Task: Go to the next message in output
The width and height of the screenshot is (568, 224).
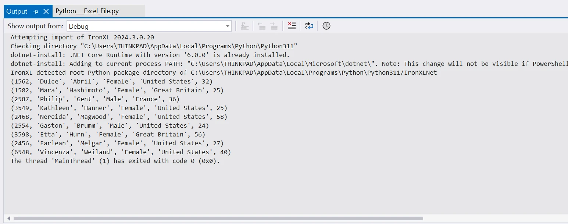Action: [274, 26]
